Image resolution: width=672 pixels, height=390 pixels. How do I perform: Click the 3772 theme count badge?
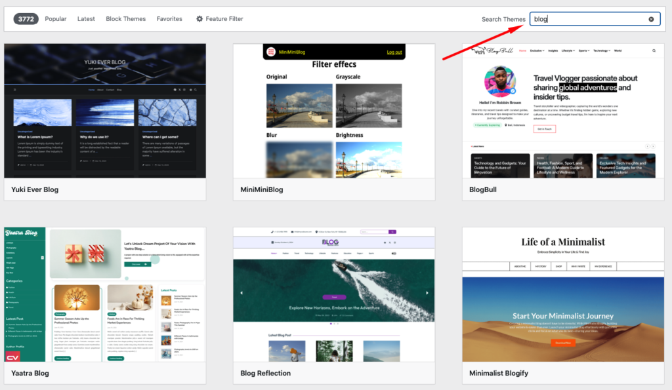pyautogui.click(x=26, y=19)
